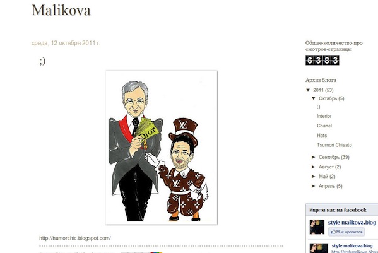This screenshot has height=253, width=378.
Task: Click the Facebook Мне нравится like button
Action: coord(346,232)
